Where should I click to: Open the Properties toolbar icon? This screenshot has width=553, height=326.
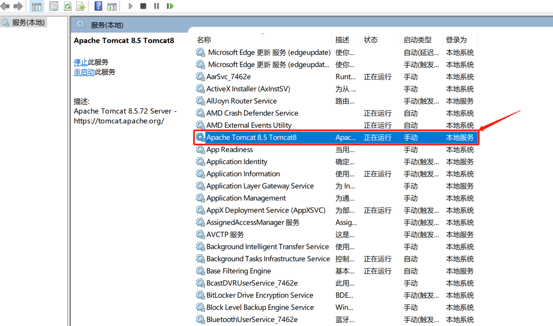54,6
